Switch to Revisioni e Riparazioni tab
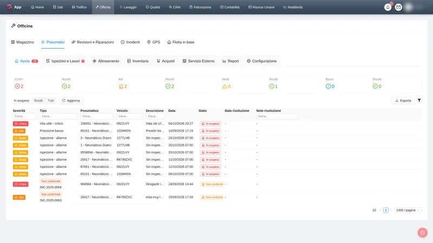The height and width of the screenshot is (243, 433). tap(93, 42)
